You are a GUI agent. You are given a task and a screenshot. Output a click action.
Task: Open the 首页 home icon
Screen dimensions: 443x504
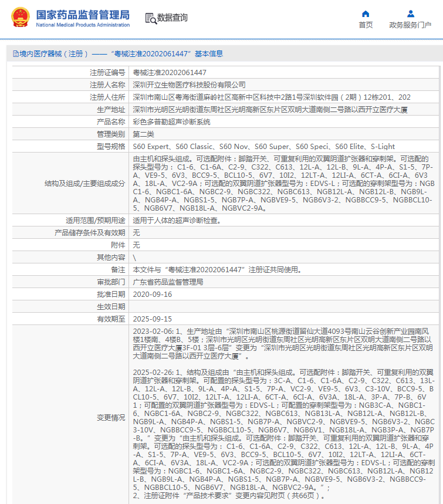coord(366,14)
